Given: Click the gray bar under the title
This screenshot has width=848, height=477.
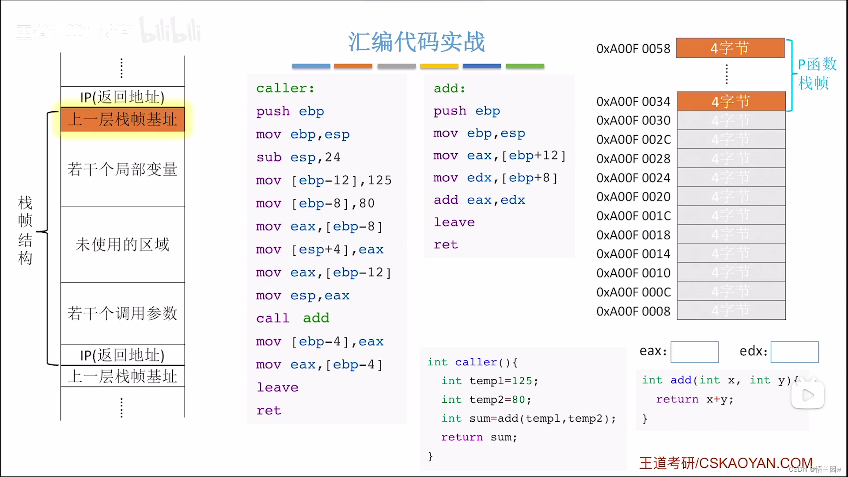Looking at the screenshot, I should 396,66.
